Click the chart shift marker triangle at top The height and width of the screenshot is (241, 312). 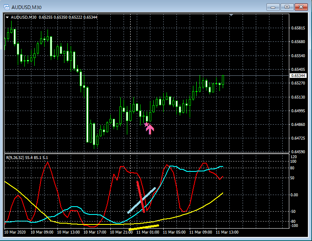point(231,15)
